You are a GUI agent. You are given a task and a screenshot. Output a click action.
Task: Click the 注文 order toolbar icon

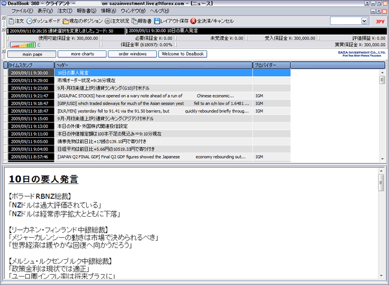click(x=11, y=21)
